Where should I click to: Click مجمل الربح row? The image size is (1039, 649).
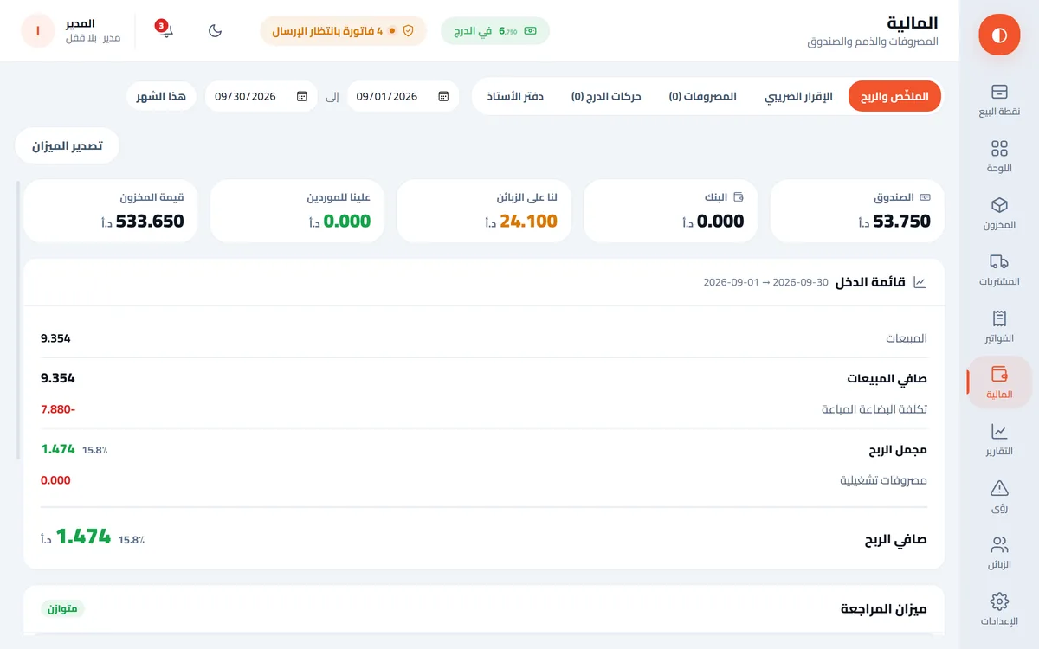click(x=484, y=450)
